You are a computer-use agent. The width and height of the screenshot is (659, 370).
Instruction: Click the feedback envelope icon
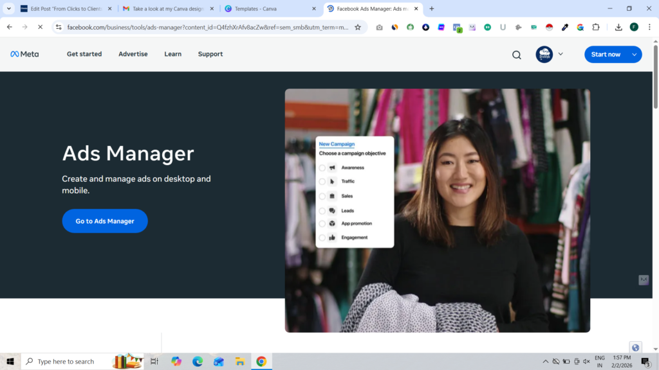point(643,280)
